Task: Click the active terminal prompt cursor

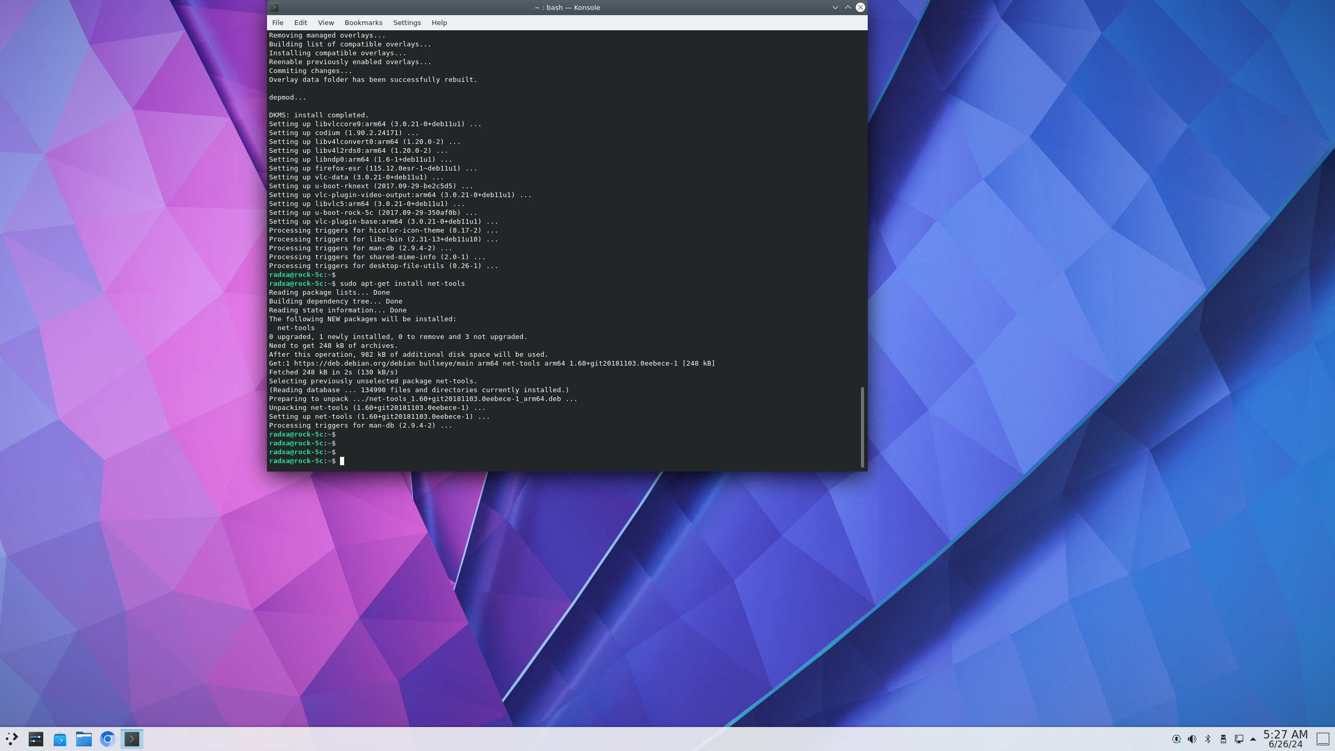Action: click(342, 461)
